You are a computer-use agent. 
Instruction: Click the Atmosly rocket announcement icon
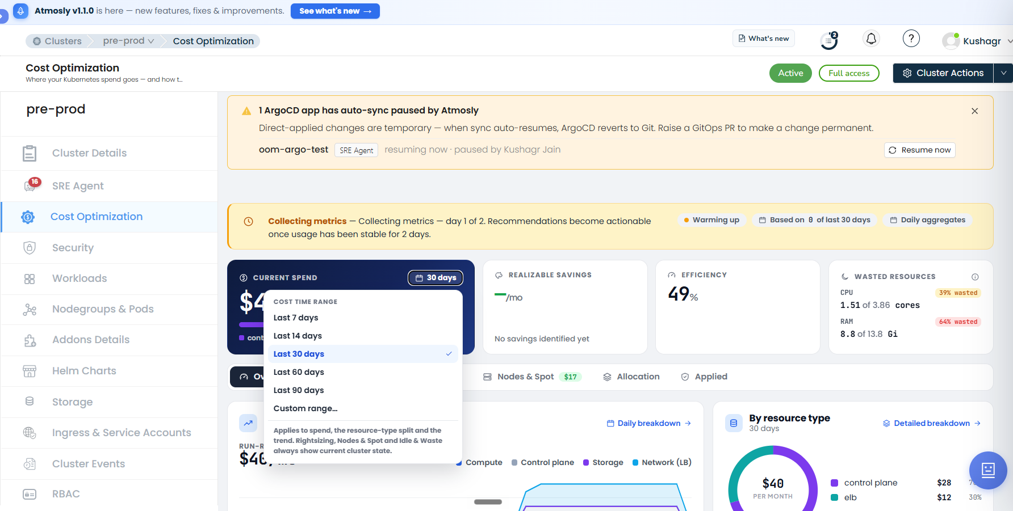20,11
